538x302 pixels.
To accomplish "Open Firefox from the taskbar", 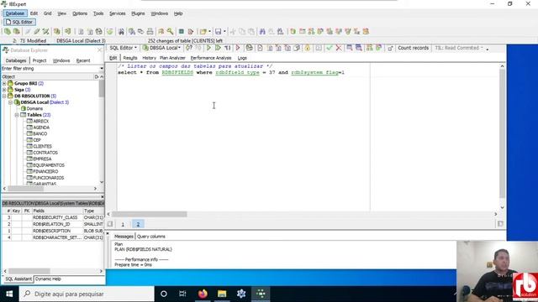I will click(x=203, y=294).
